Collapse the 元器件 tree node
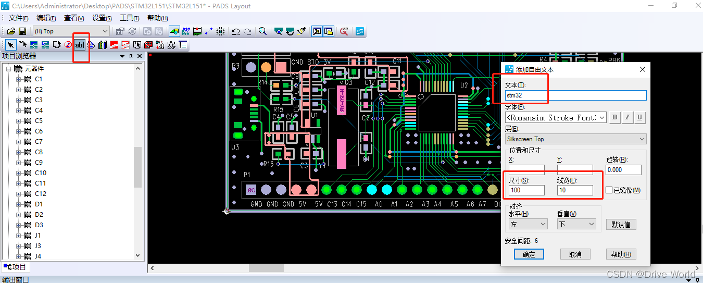 [8, 69]
